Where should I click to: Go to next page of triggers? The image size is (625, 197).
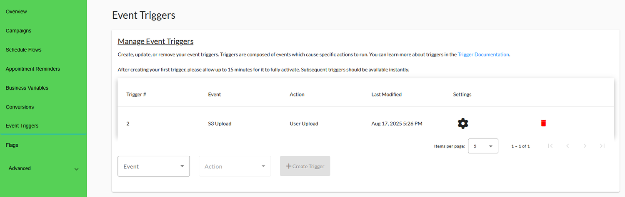[x=585, y=146]
